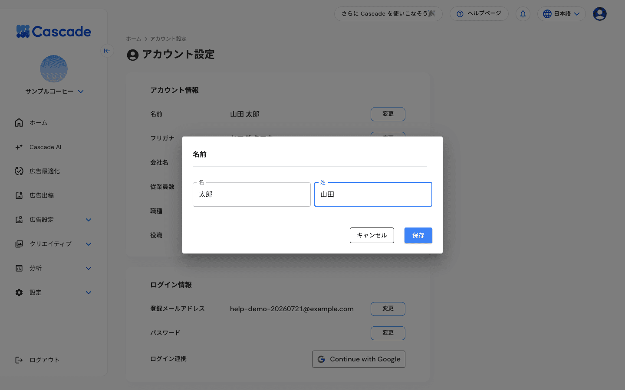Click さらに Cascade を使いこなそう button
Screen dimensions: 625x390
click(x=388, y=13)
